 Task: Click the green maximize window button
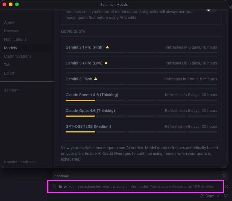click(17, 4)
